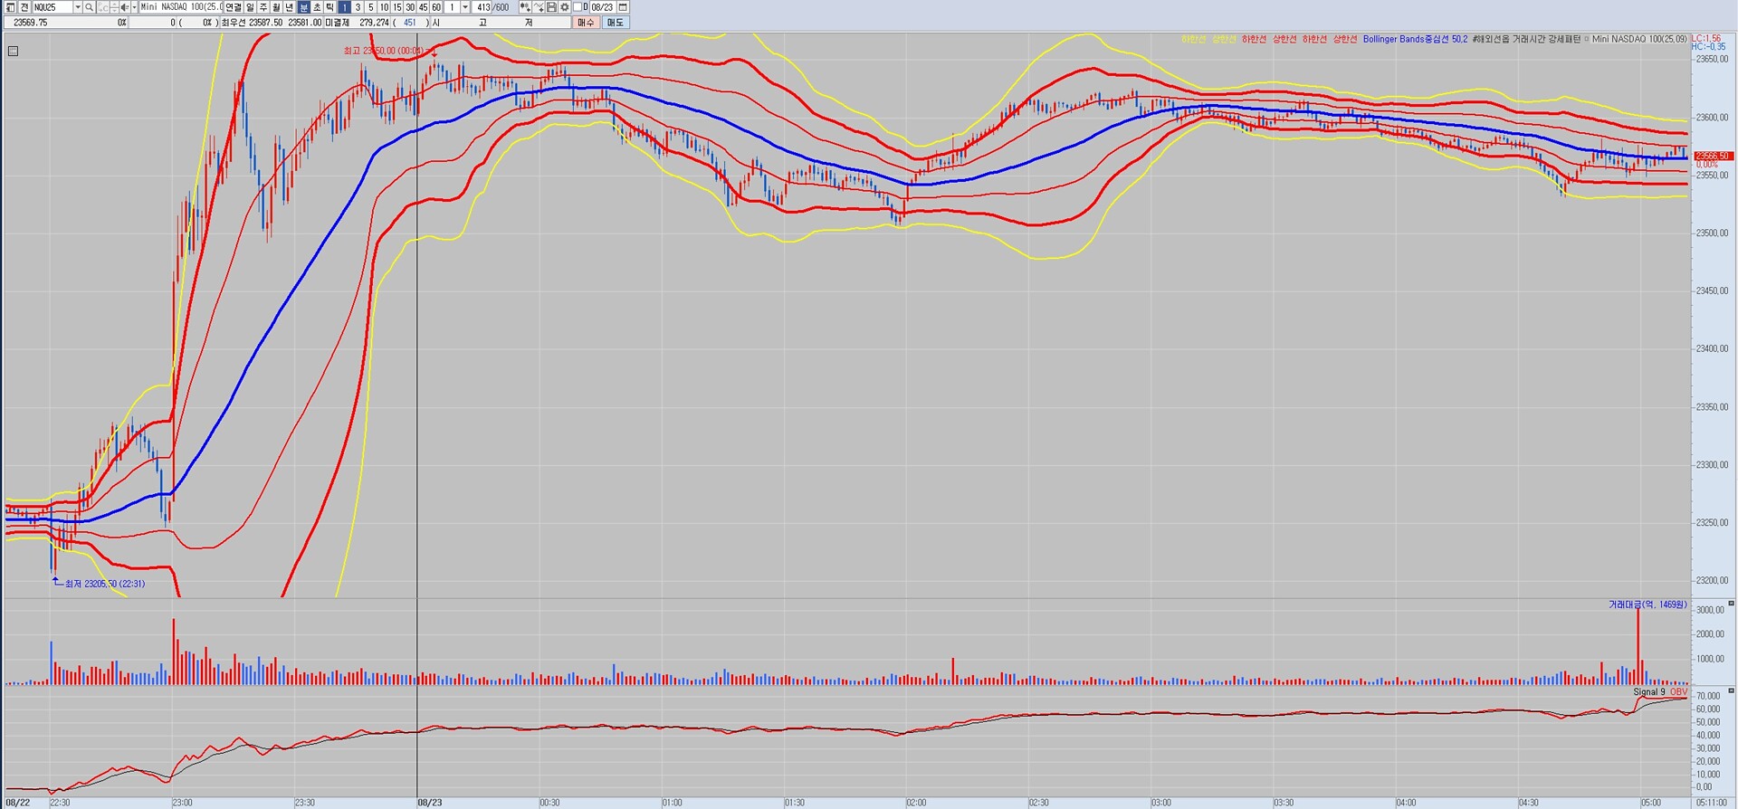Viewport: 1738px width, 809px height.
Task: Open dropdown arrow next to speaker icon
Action: coord(135,7)
